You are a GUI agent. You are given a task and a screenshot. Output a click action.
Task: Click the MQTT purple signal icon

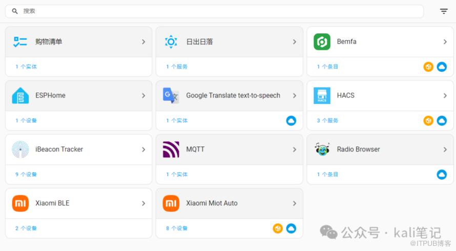click(x=171, y=149)
